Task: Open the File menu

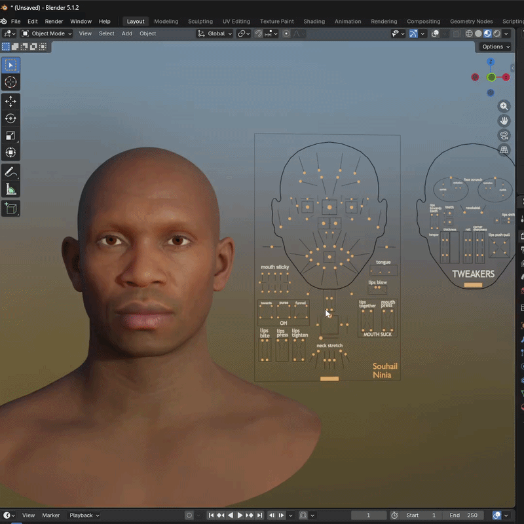Action: click(16, 22)
